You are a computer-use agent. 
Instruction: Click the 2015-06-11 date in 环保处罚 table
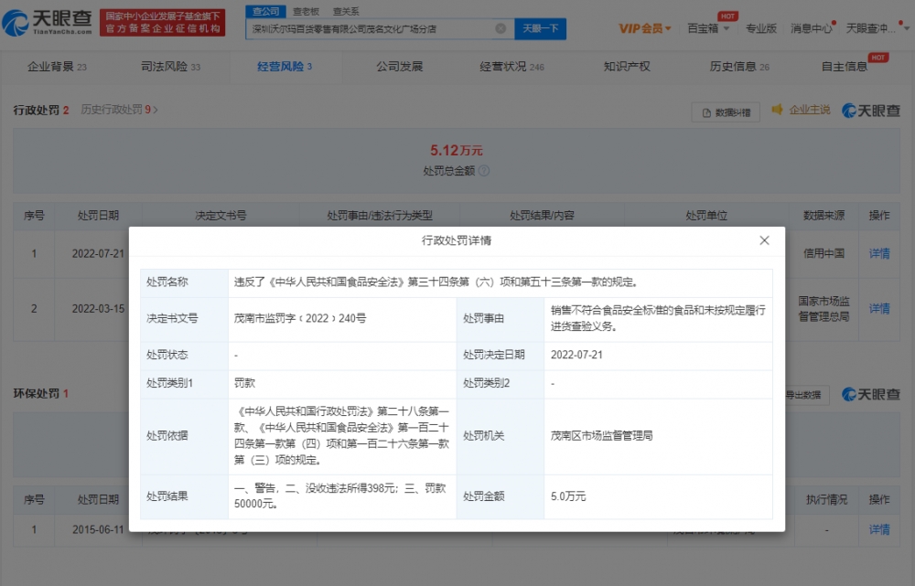tap(98, 529)
